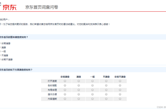Image resolution: width=166 pixels, height=110 pixels.
Task: Choose 非常不满意 option label under overall satisfaction question
Action: point(7,60)
